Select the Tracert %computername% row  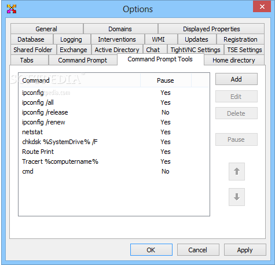click(x=114, y=161)
